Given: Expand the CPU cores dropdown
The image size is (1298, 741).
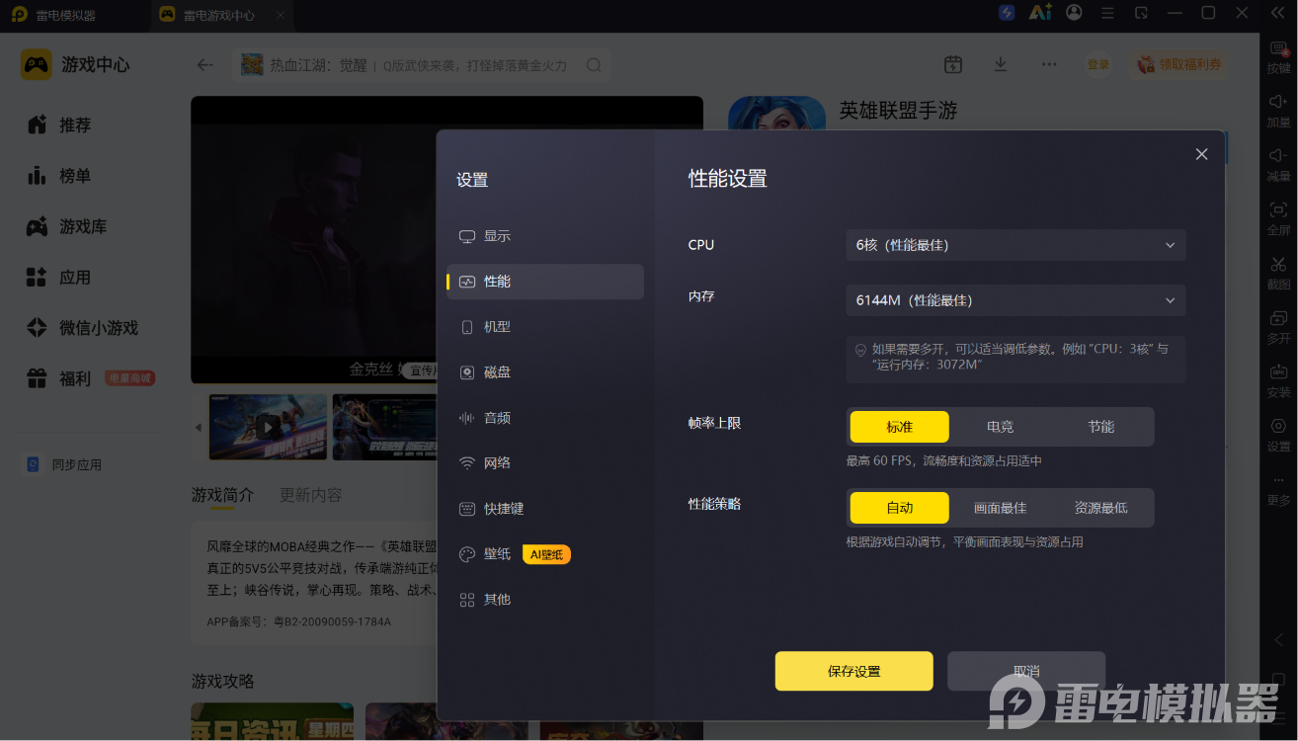Looking at the screenshot, I should coord(1015,245).
